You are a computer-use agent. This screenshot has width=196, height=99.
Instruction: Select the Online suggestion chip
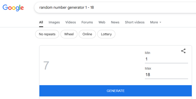pyautogui.click(x=87, y=34)
